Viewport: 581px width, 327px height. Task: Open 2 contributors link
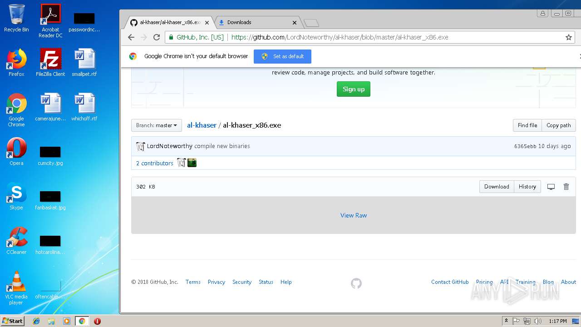coord(155,163)
